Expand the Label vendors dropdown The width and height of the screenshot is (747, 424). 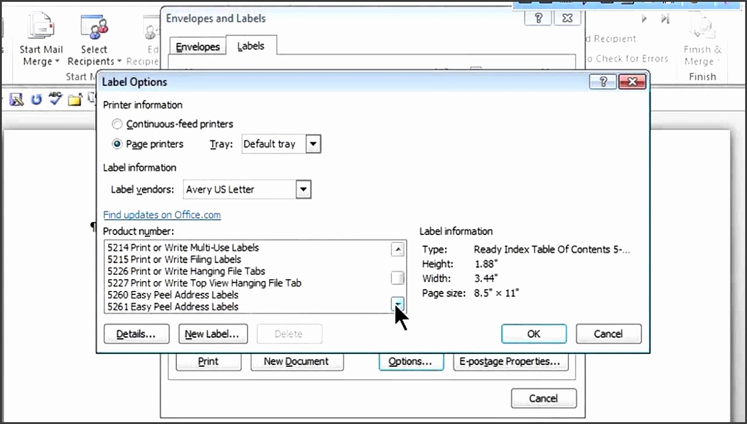pyautogui.click(x=303, y=190)
